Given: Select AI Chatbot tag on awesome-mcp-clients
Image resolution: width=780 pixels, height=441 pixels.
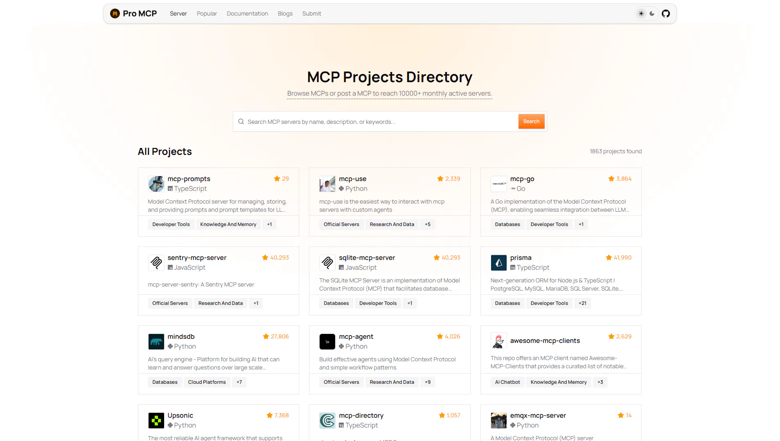Looking at the screenshot, I should (507, 382).
